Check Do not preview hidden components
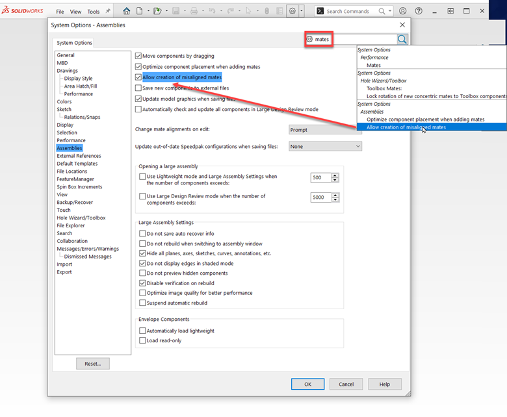 click(142, 273)
